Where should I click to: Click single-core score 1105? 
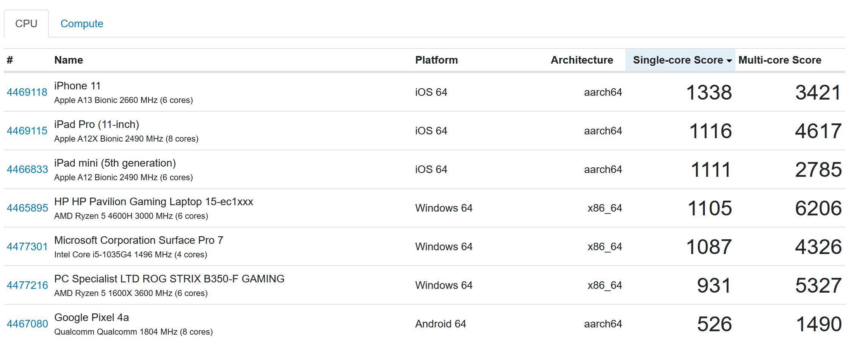point(710,208)
